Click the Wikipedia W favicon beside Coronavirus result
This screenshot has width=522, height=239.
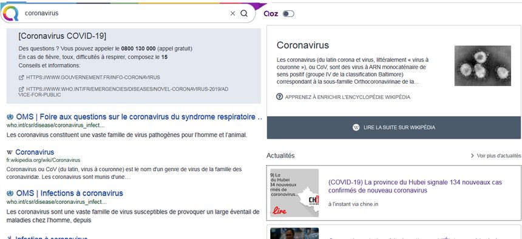10,152
